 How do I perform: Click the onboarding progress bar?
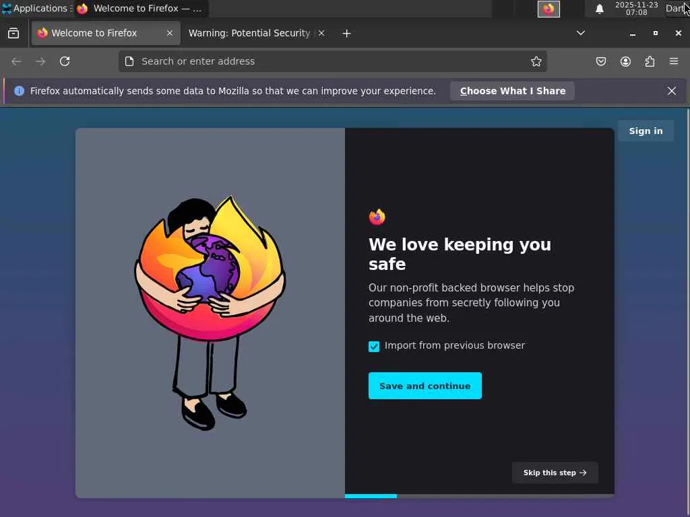tap(479, 496)
